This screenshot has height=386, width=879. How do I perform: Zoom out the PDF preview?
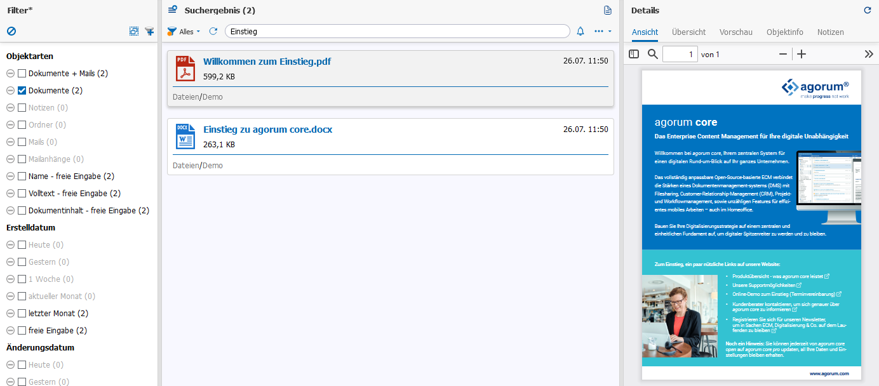tap(783, 54)
